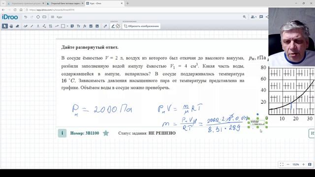The height and width of the screenshot is (177, 315).
Task: Open the formula fx editor
Action: (85, 26)
